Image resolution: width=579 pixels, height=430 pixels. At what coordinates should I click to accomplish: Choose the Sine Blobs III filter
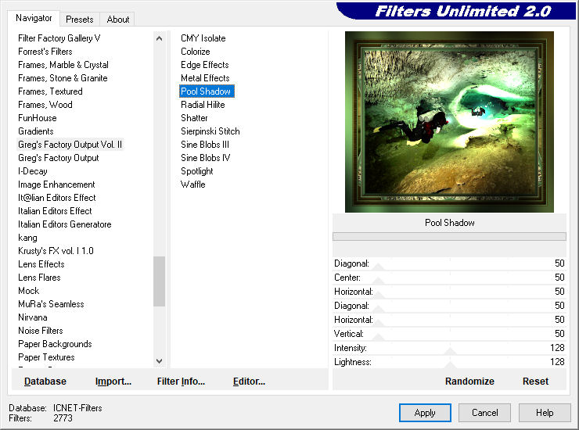pos(205,145)
